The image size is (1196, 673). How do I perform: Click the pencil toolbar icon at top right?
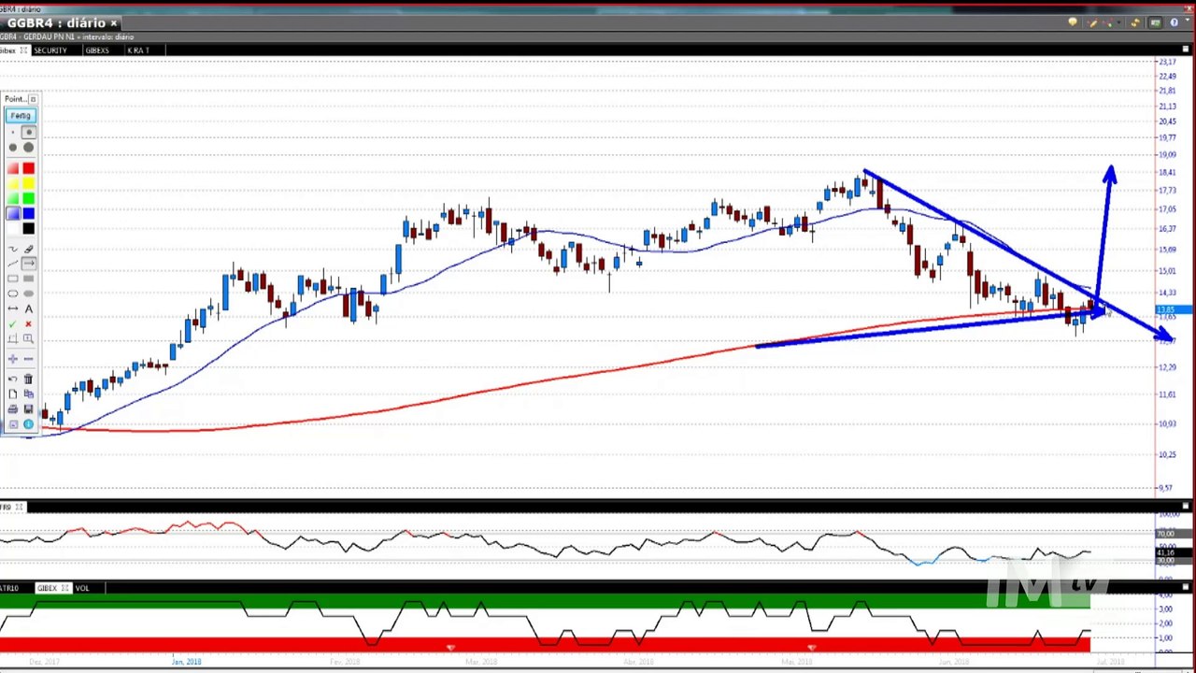click(1093, 22)
